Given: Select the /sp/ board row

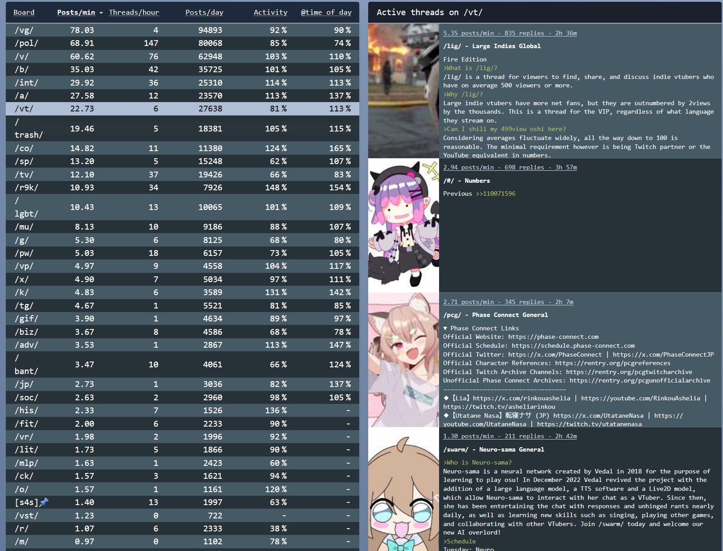Looking at the screenshot, I should pyautogui.click(x=182, y=161).
